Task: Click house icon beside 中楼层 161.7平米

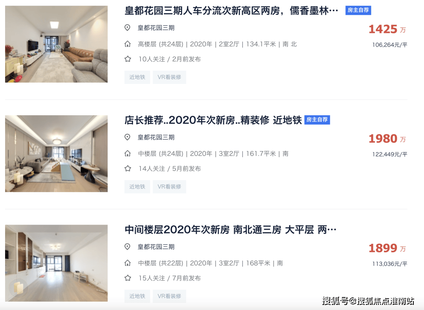Action: [x=127, y=154]
